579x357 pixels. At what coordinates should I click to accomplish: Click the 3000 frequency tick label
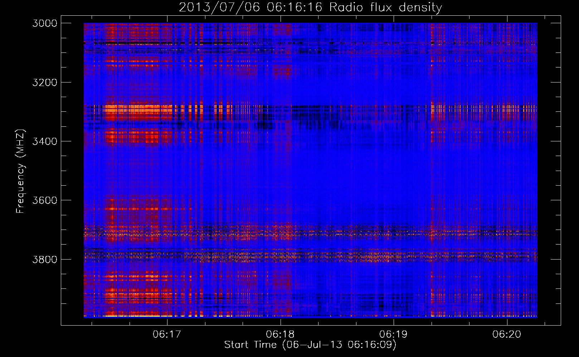(x=45, y=23)
